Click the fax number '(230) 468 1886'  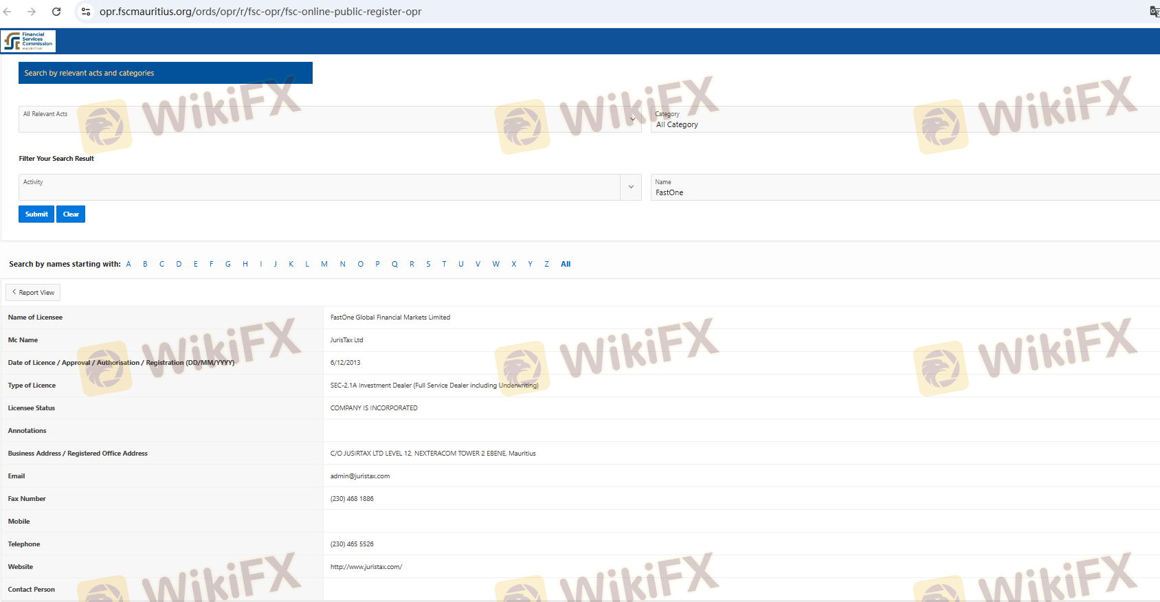tap(352, 499)
